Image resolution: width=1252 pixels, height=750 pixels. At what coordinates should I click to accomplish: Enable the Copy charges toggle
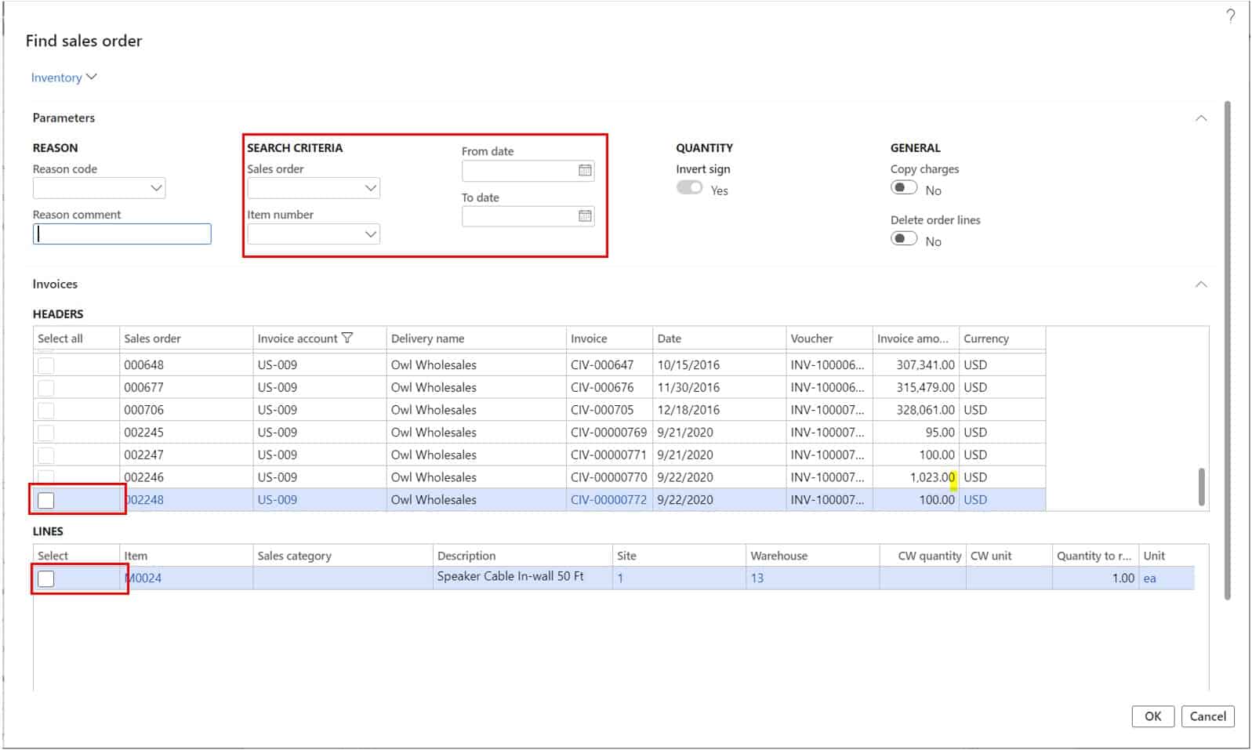[x=904, y=187]
